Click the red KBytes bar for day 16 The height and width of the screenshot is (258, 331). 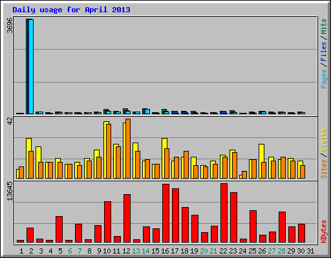click(165, 213)
